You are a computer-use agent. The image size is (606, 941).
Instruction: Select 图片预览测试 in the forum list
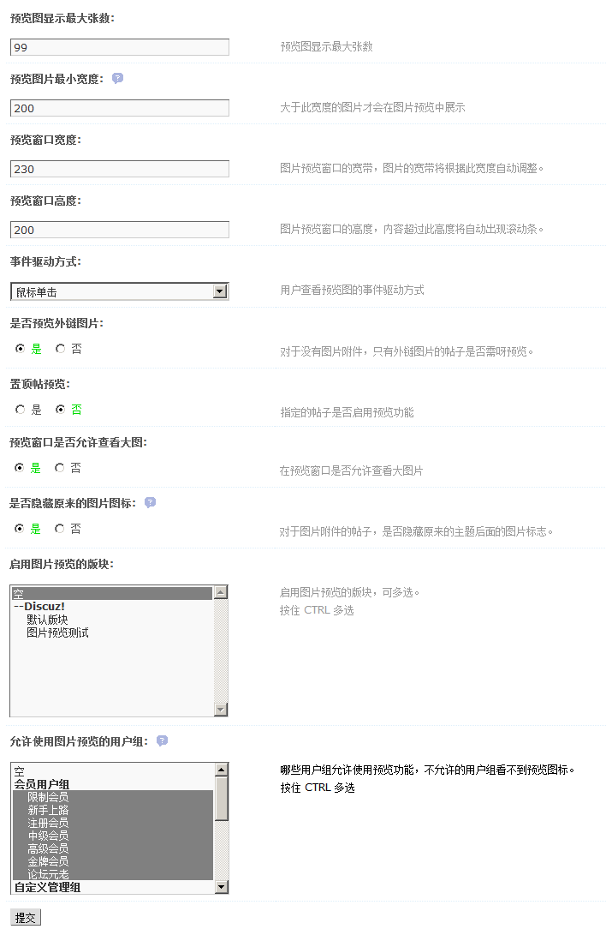(x=112, y=632)
